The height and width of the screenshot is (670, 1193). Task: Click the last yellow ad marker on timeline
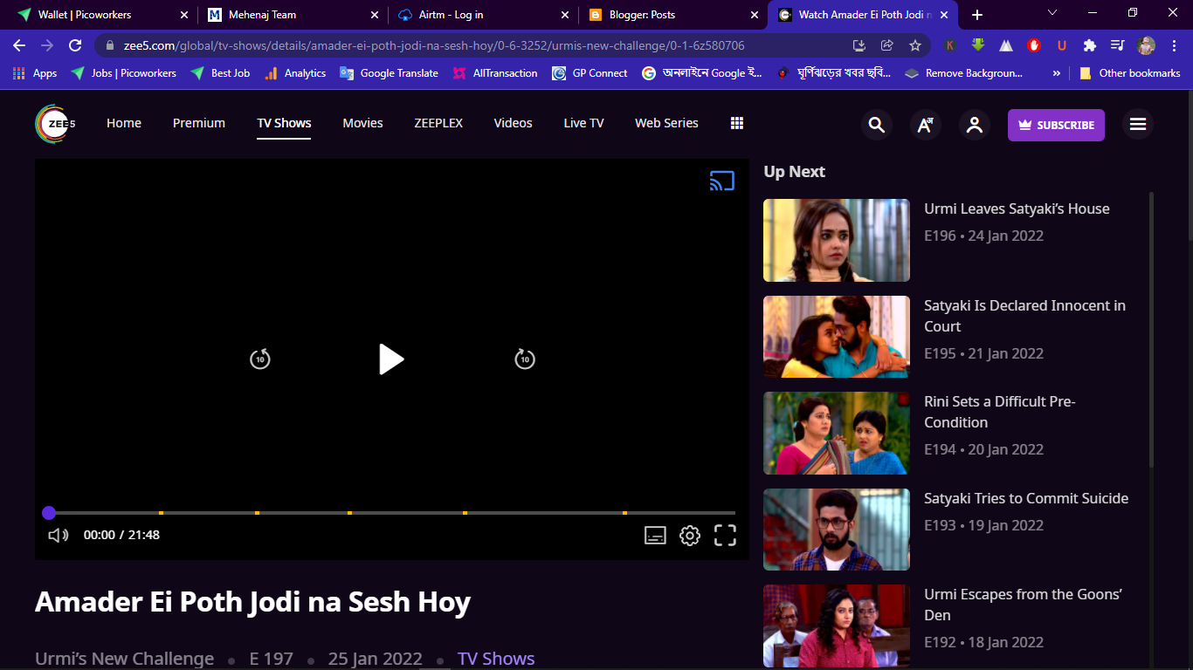(624, 513)
